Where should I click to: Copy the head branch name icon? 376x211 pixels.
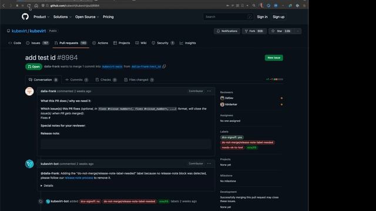click(x=164, y=66)
